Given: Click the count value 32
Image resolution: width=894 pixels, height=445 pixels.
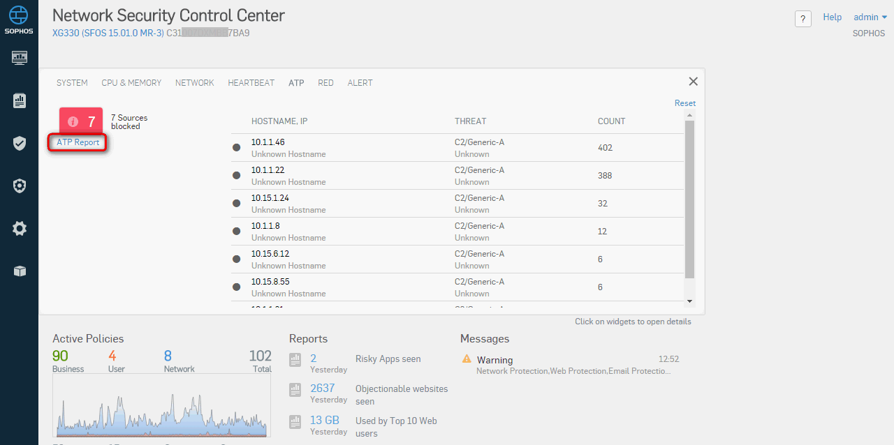Looking at the screenshot, I should point(603,204).
